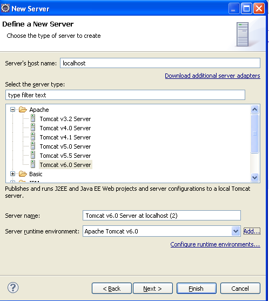The width and height of the screenshot is (269, 301).
Task: Open help via the question mark icon
Action: [13, 287]
